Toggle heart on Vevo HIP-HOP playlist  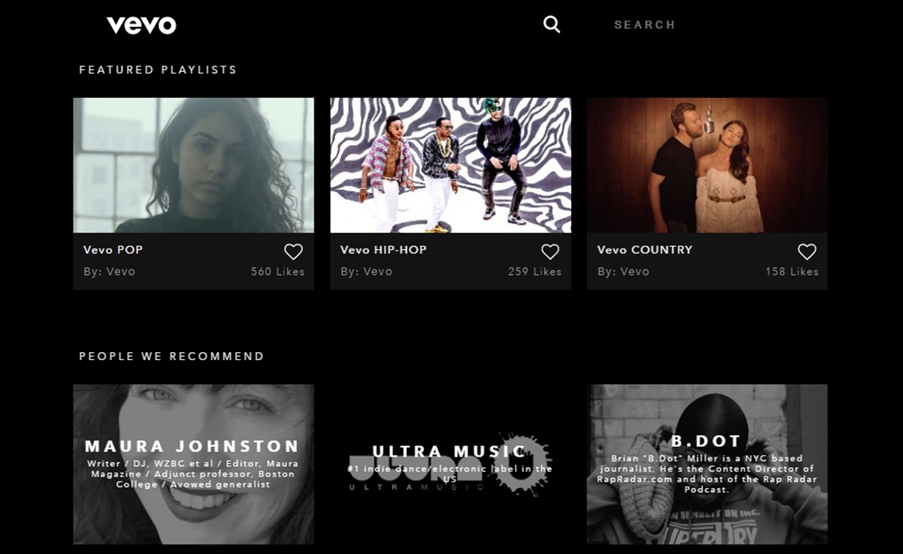(x=550, y=252)
